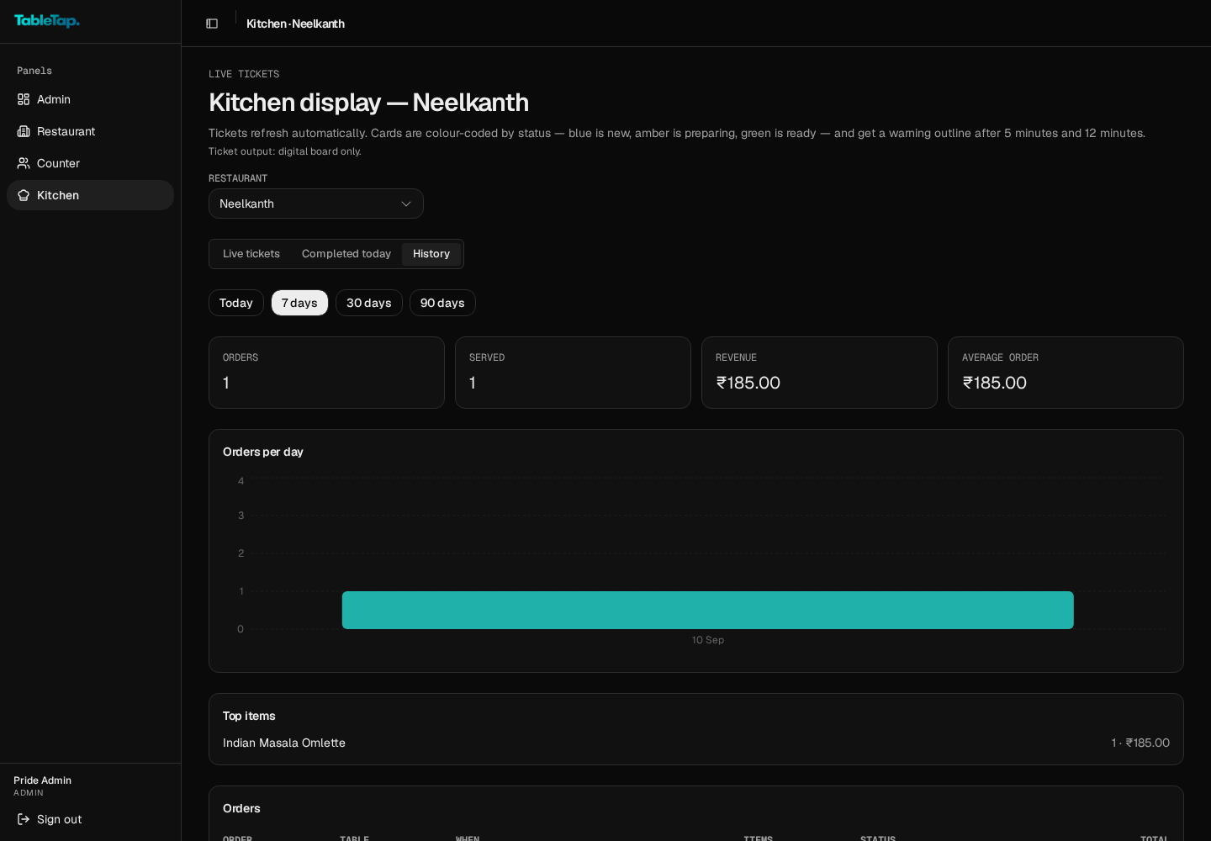The width and height of the screenshot is (1211, 841).
Task: Click the '10 Sep' axis label
Action: pos(708,640)
